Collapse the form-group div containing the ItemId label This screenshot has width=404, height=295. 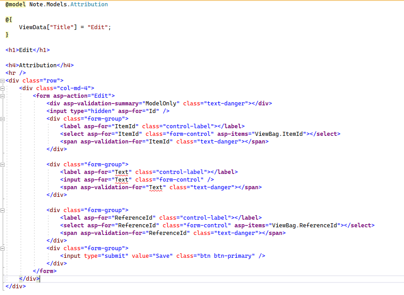click(x=2, y=119)
